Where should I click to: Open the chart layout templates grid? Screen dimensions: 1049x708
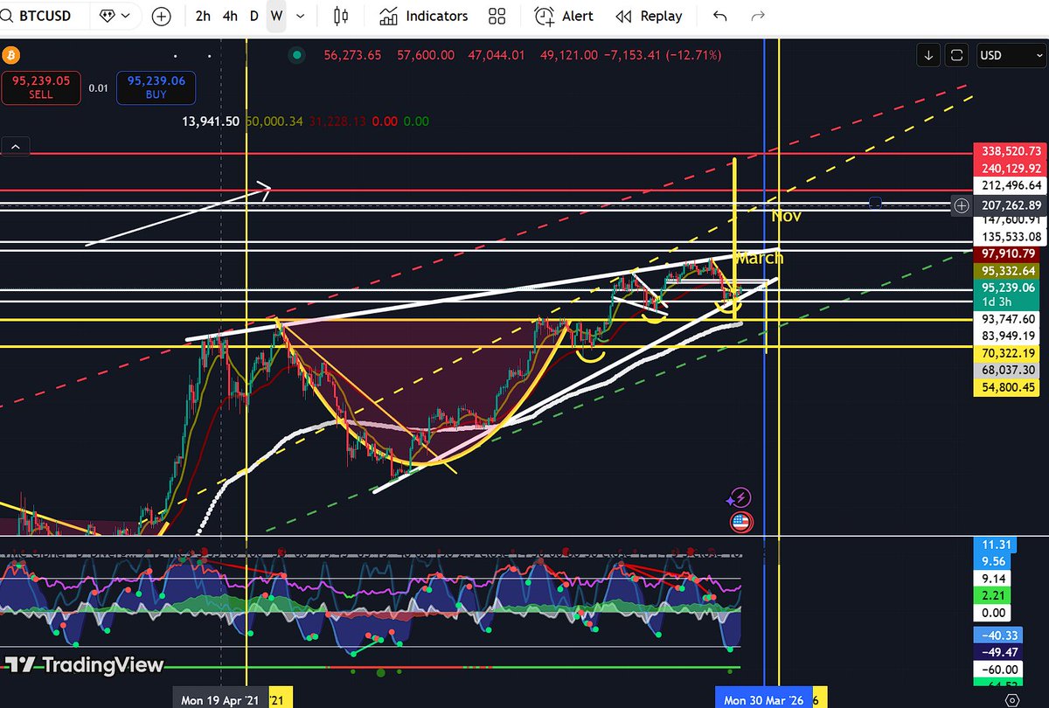point(497,16)
